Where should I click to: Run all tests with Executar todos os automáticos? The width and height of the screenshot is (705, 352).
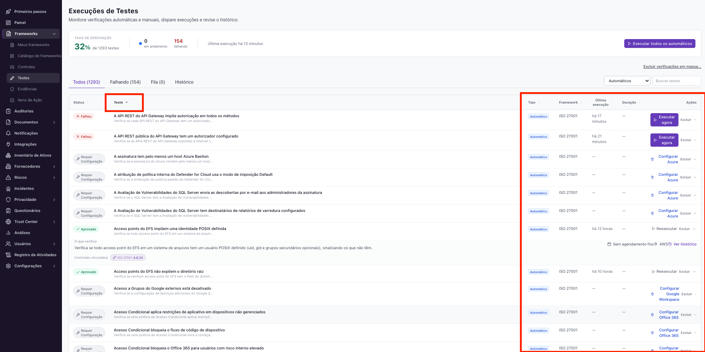coord(660,43)
